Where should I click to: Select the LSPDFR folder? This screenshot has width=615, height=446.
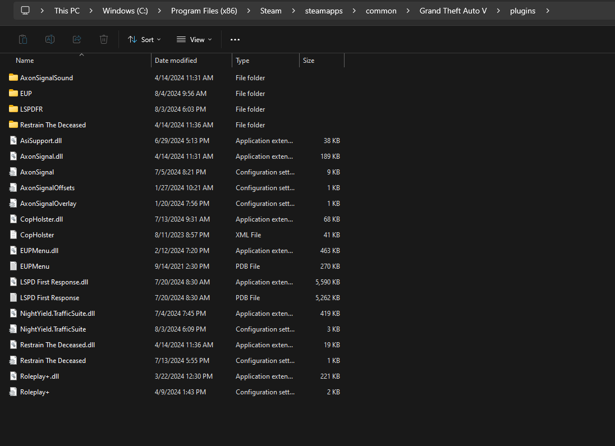point(31,109)
